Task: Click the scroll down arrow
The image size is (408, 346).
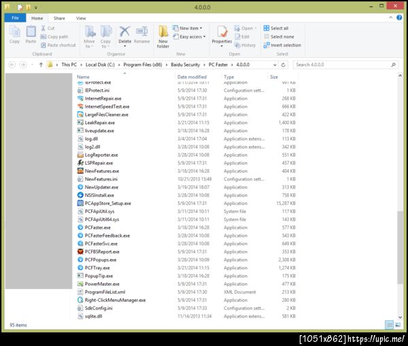Action: click(x=400, y=318)
